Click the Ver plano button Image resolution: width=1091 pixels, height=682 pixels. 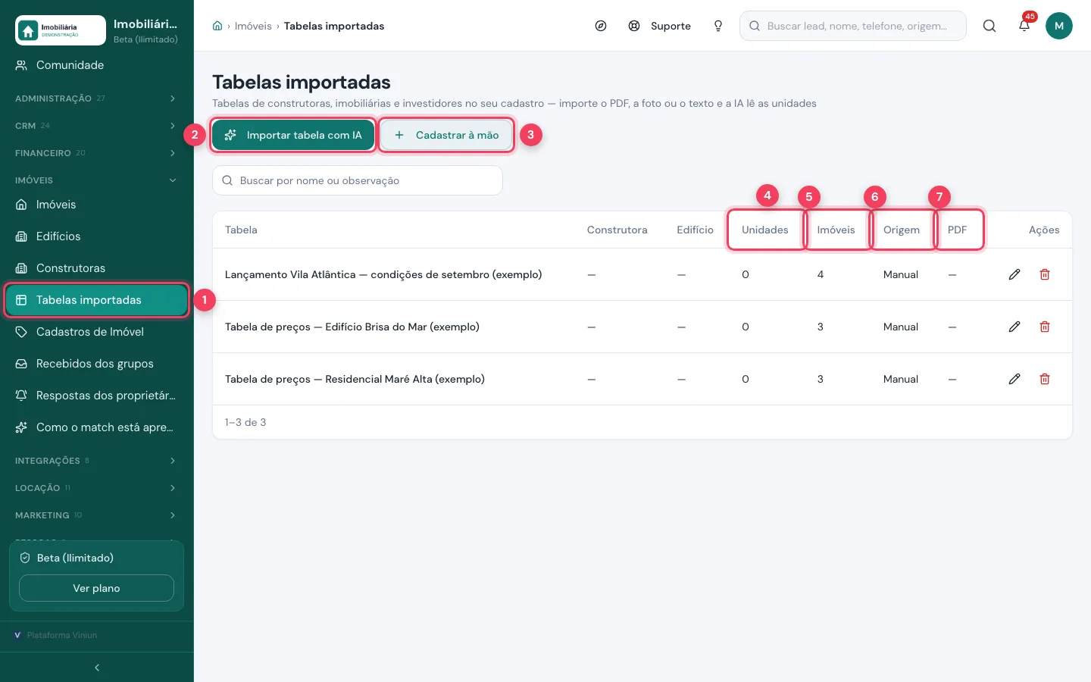96,588
